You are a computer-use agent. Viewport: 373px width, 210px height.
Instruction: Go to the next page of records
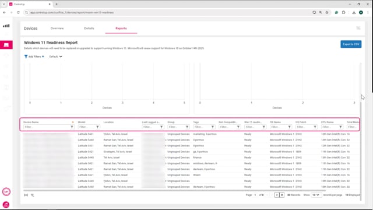[277, 195]
